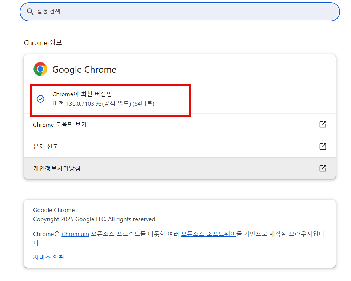Follow the 오픈소스 소프트웨어 link
Viewport: 351px width, 281px height.
208,234
